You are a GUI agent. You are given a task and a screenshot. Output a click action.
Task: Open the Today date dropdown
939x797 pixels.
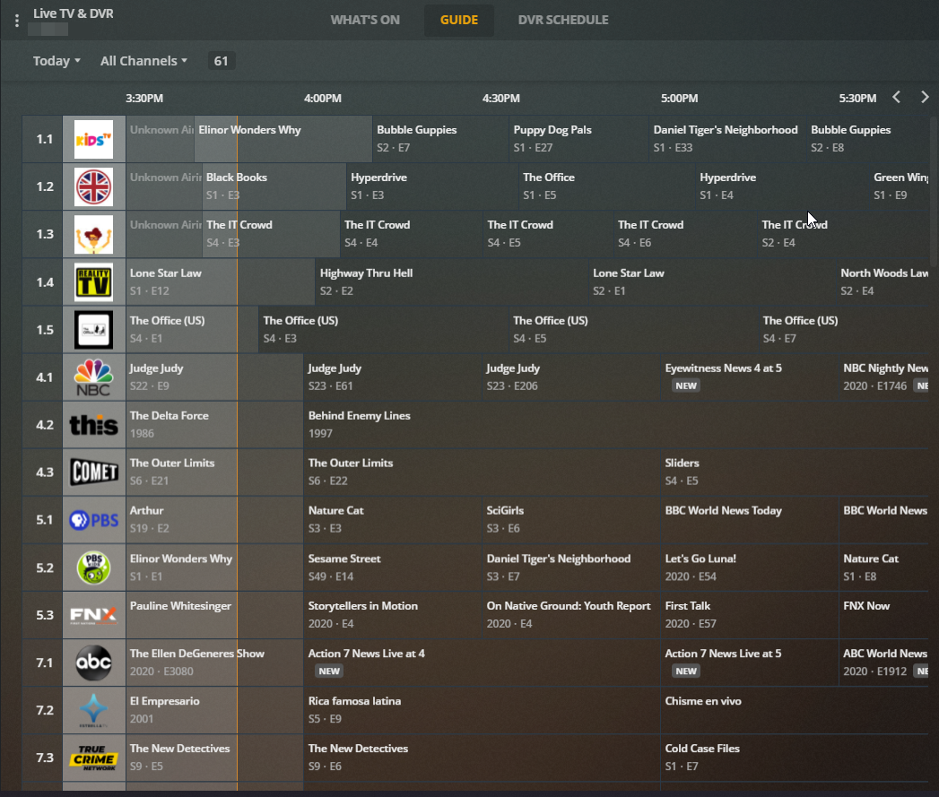coord(57,61)
